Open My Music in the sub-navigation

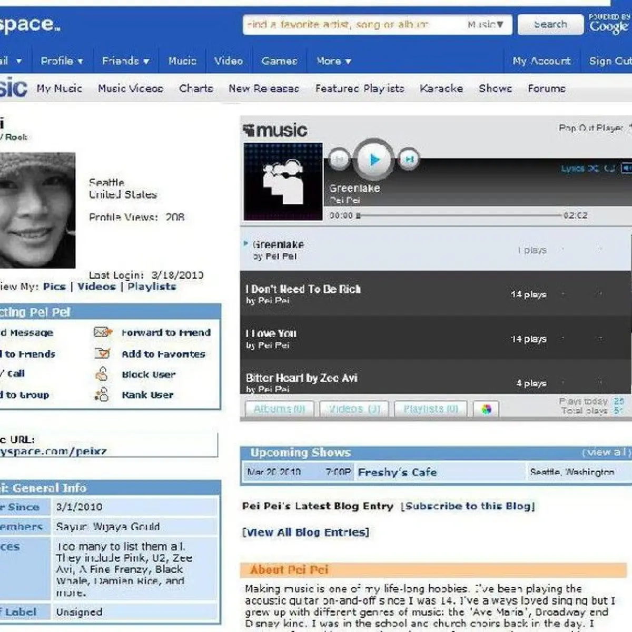(x=59, y=88)
